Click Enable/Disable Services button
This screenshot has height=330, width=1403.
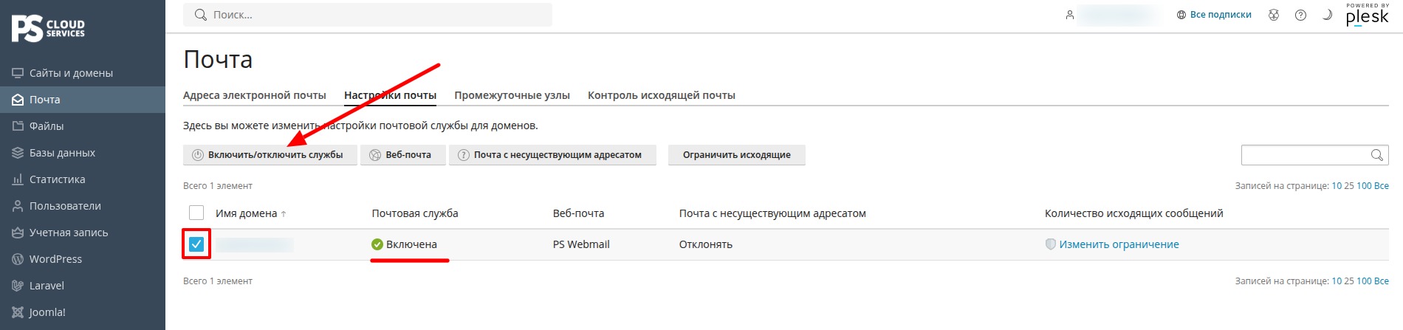[x=270, y=155]
